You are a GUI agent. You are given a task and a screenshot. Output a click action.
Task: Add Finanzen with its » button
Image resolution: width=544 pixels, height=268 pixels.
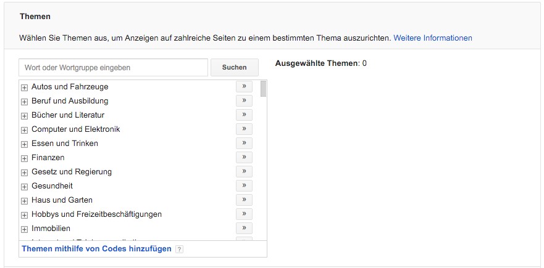(244, 158)
